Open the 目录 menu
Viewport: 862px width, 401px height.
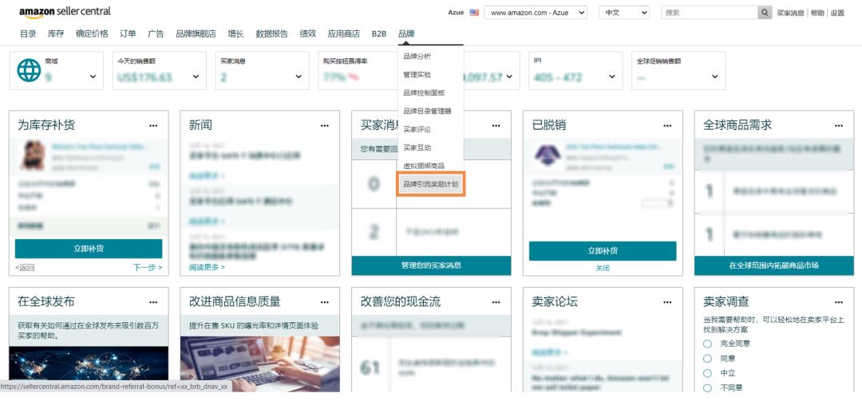[x=28, y=34]
